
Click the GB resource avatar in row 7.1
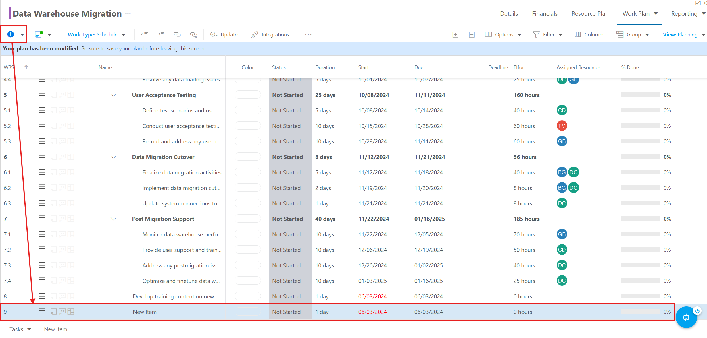click(x=562, y=234)
